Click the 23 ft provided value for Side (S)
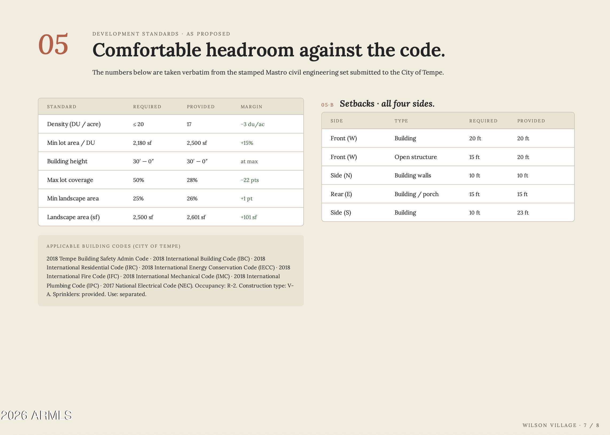The width and height of the screenshot is (610, 435). [x=523, y=213]
